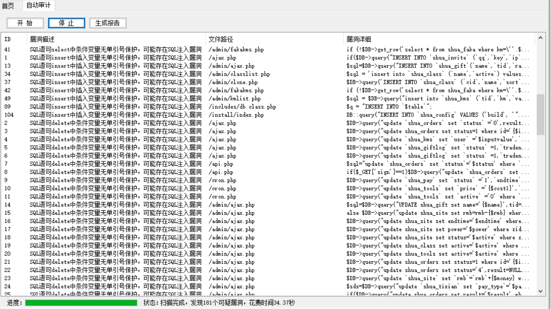Click the detail "if($_GET['sign']==1)$DB->query"
This screenshot has height=309, width=551.
pos(437,172)
